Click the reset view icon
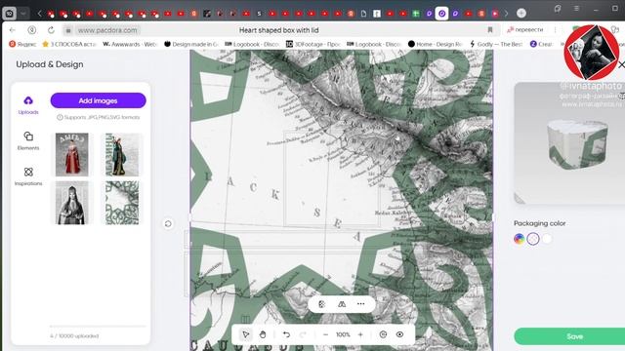625x351 pixels. point(383,334)
